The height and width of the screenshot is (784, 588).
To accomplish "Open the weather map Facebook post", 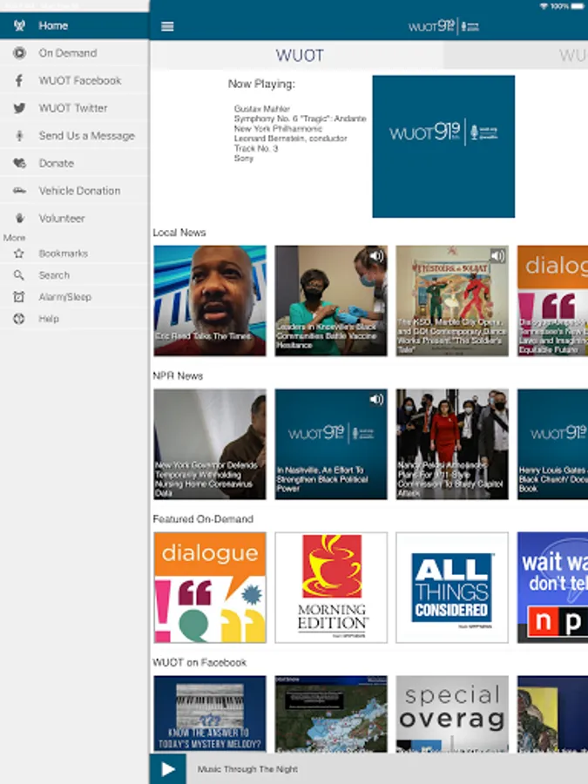I will (x=331, y=714).
